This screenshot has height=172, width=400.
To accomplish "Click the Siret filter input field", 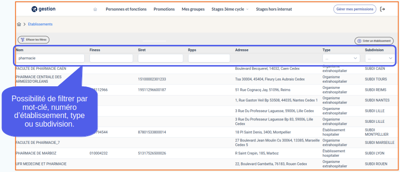I will coord(160,58).
